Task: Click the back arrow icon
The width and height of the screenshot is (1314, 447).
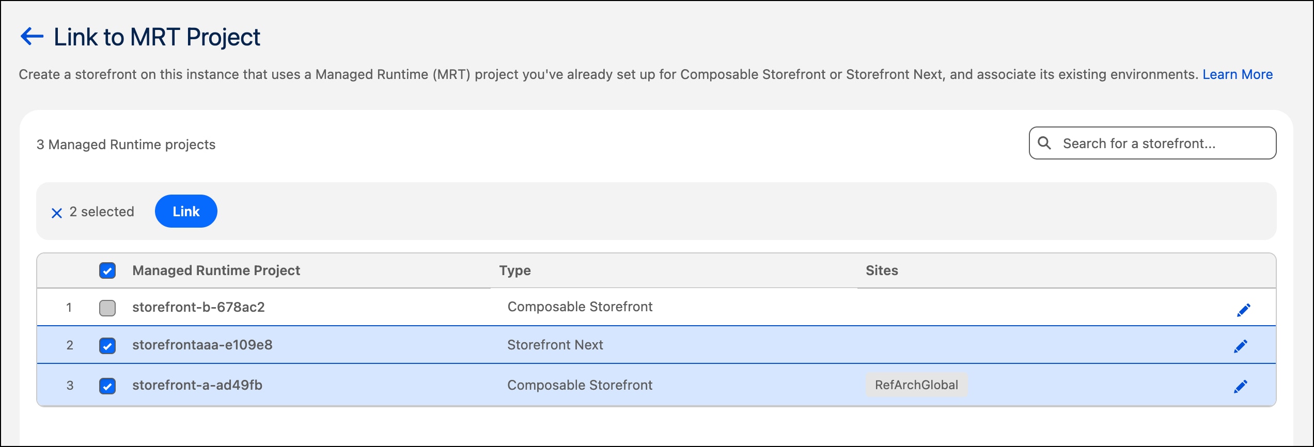Action: click(32, 37)
